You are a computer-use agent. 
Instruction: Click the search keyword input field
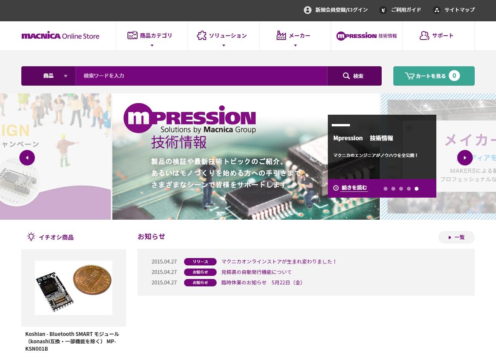coord(201,76)
